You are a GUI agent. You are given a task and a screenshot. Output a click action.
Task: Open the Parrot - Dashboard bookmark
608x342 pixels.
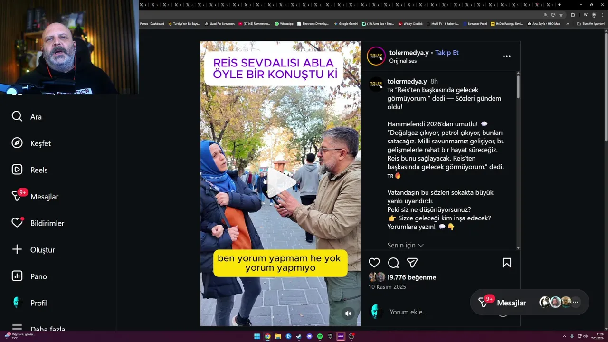tap(152, 24)
